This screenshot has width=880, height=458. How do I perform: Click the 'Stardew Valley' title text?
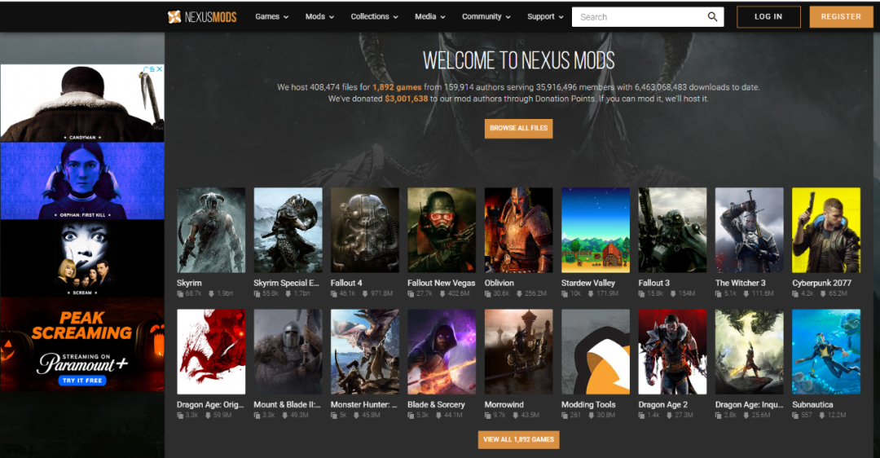tap(588, 283)
